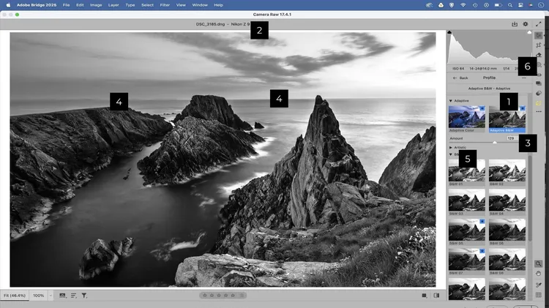
Task: Open Camera Raw preferences gear
Action: pos(526,24)
